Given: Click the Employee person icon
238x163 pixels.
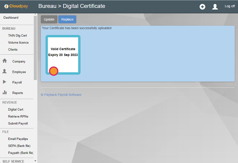Looking at the screenshot, I should [x=5, y=71].
